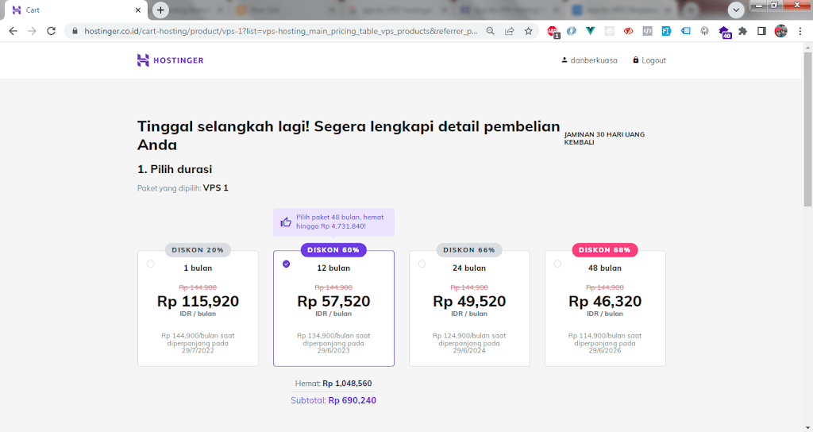The width and height of the screenshot is (813, 432).
Task: Open the zoom magnifier icon in address bar
Action: tap(490, 31)
